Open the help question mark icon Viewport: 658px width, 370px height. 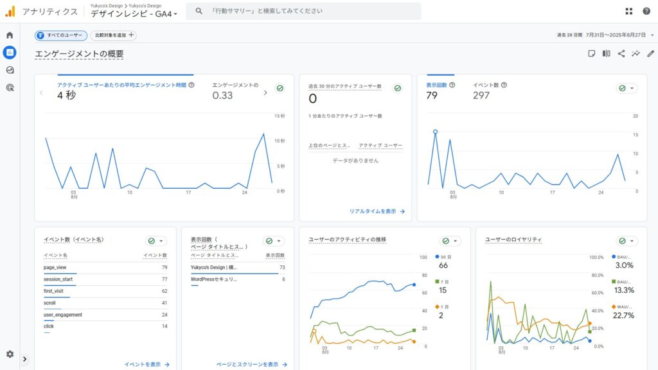point(646,12)
